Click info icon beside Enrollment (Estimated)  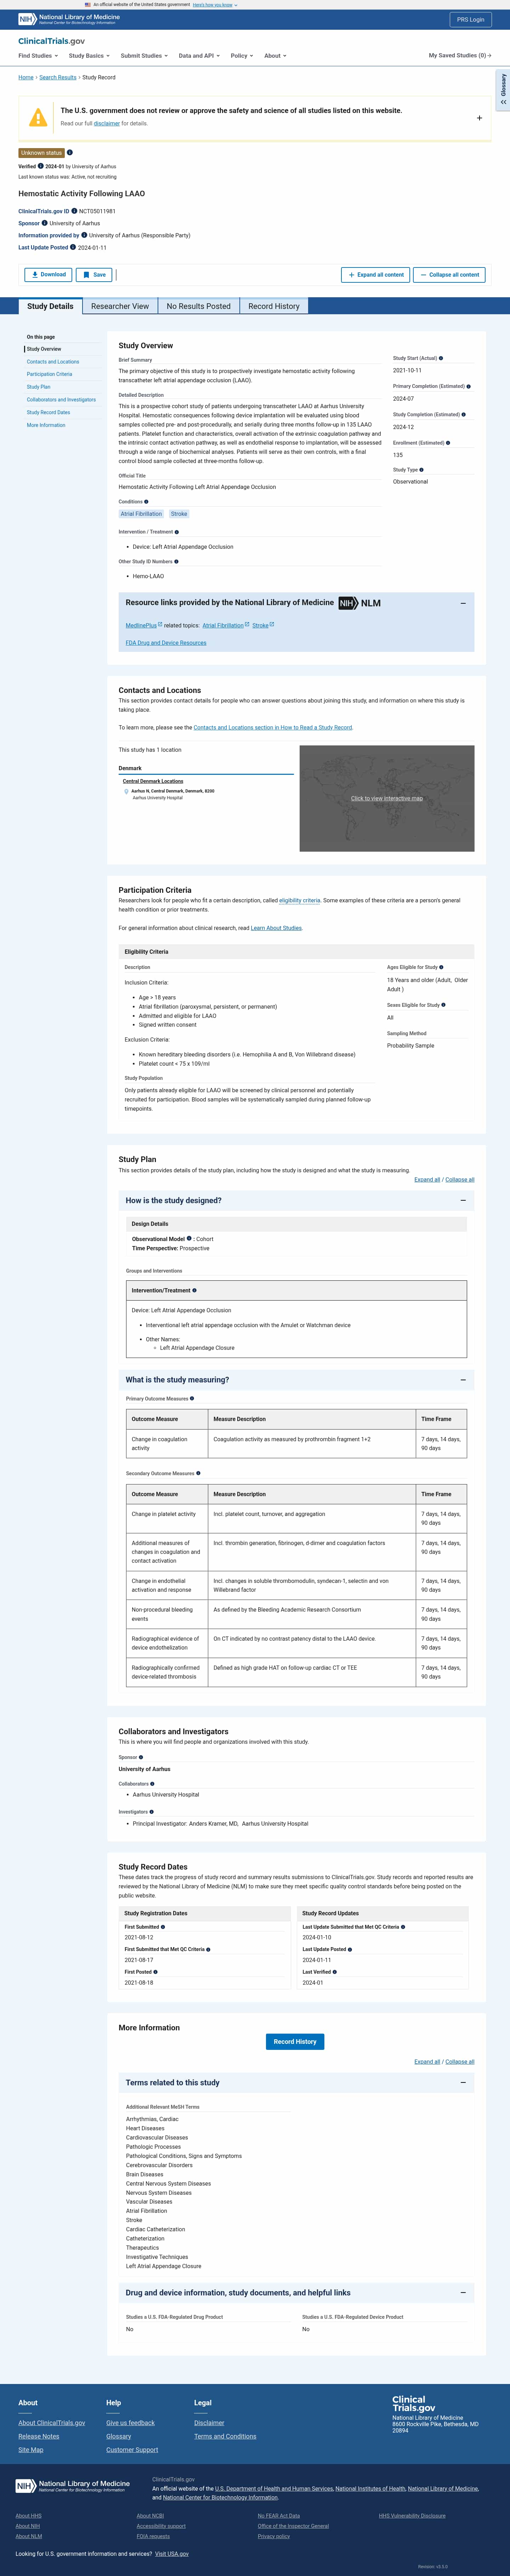click(x=448, y=443)
